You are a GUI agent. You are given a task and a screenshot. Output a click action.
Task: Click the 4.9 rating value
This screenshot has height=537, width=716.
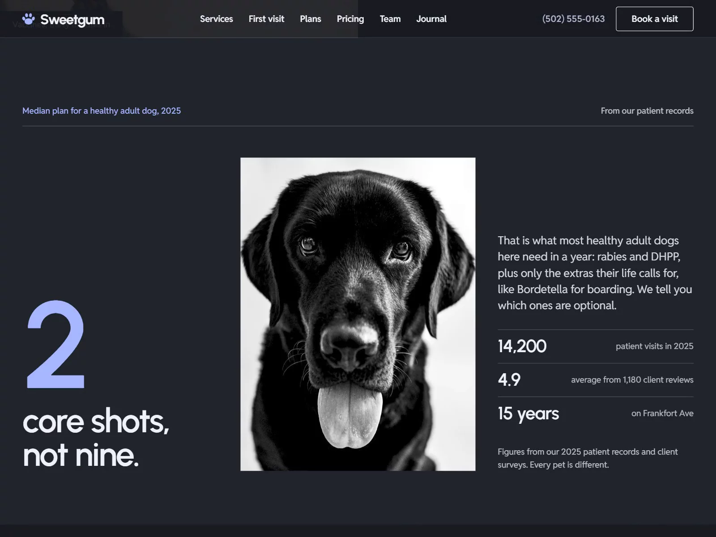509,379
